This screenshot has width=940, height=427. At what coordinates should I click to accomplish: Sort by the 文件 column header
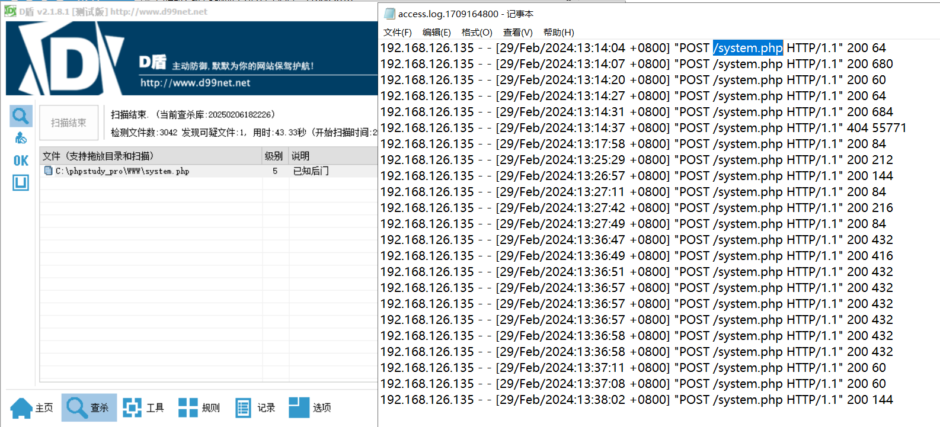click(x=151, y=156)
